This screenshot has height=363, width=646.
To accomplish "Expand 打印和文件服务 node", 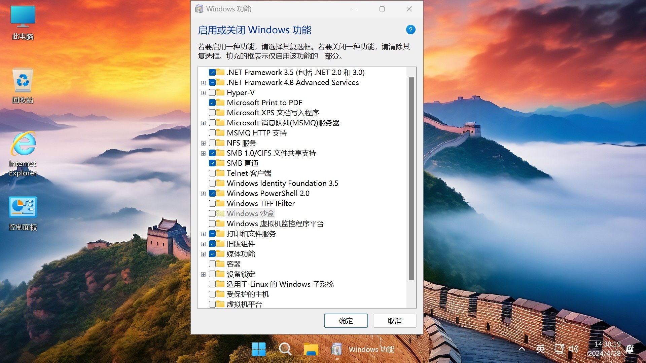I will [x=203, y=234].
